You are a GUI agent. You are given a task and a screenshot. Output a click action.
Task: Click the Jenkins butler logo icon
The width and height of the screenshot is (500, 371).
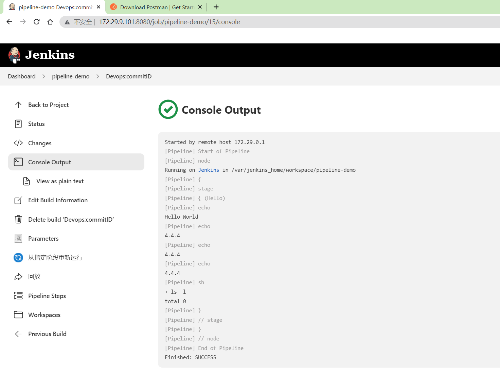coord(14,55)
